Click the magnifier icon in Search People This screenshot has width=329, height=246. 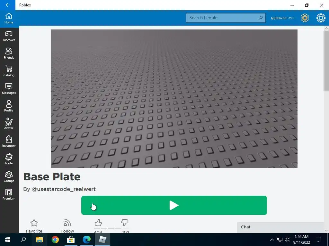coord(260,18)
